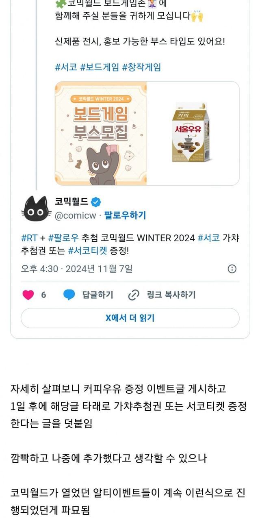Screen dimensions: 260x520
Task: Click the blue reply bubble icon
Action: pyautogui.click(x=69, y=295)
